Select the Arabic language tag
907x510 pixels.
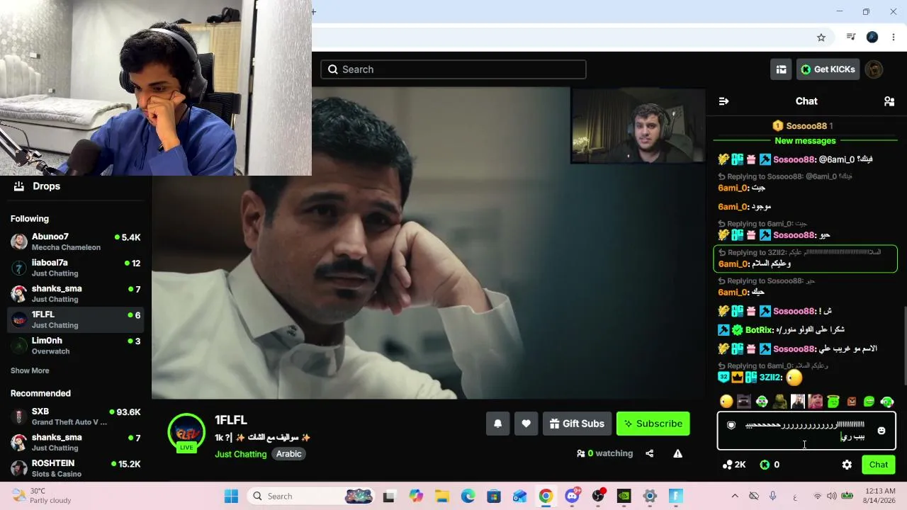click(x=289, y=454)
